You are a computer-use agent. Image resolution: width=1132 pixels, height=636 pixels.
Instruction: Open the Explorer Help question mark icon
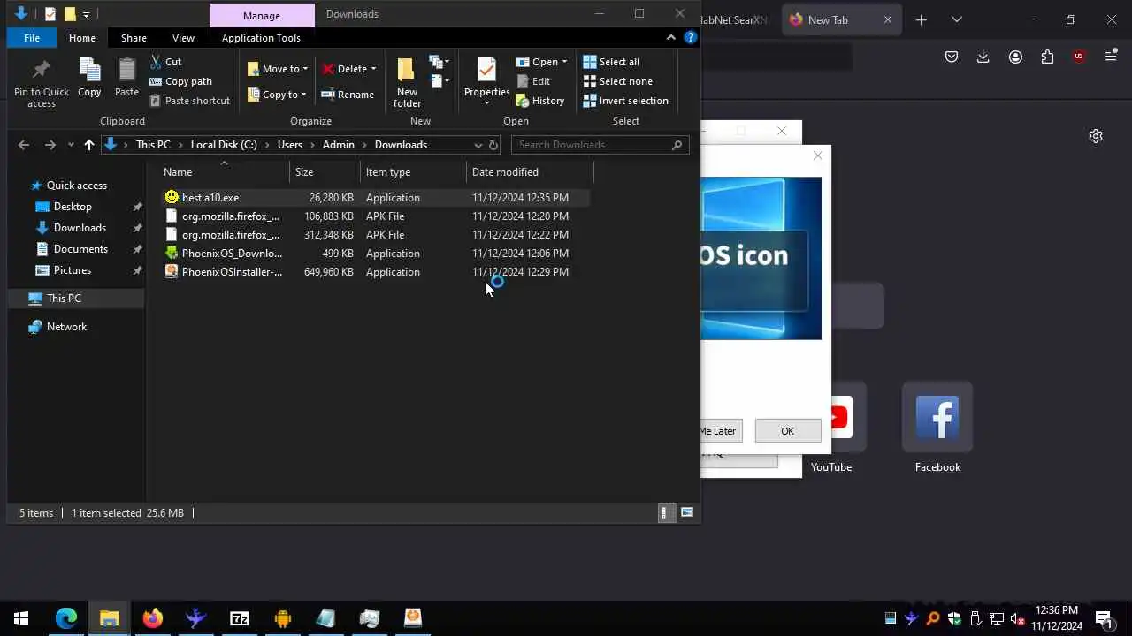click(691, 37)
